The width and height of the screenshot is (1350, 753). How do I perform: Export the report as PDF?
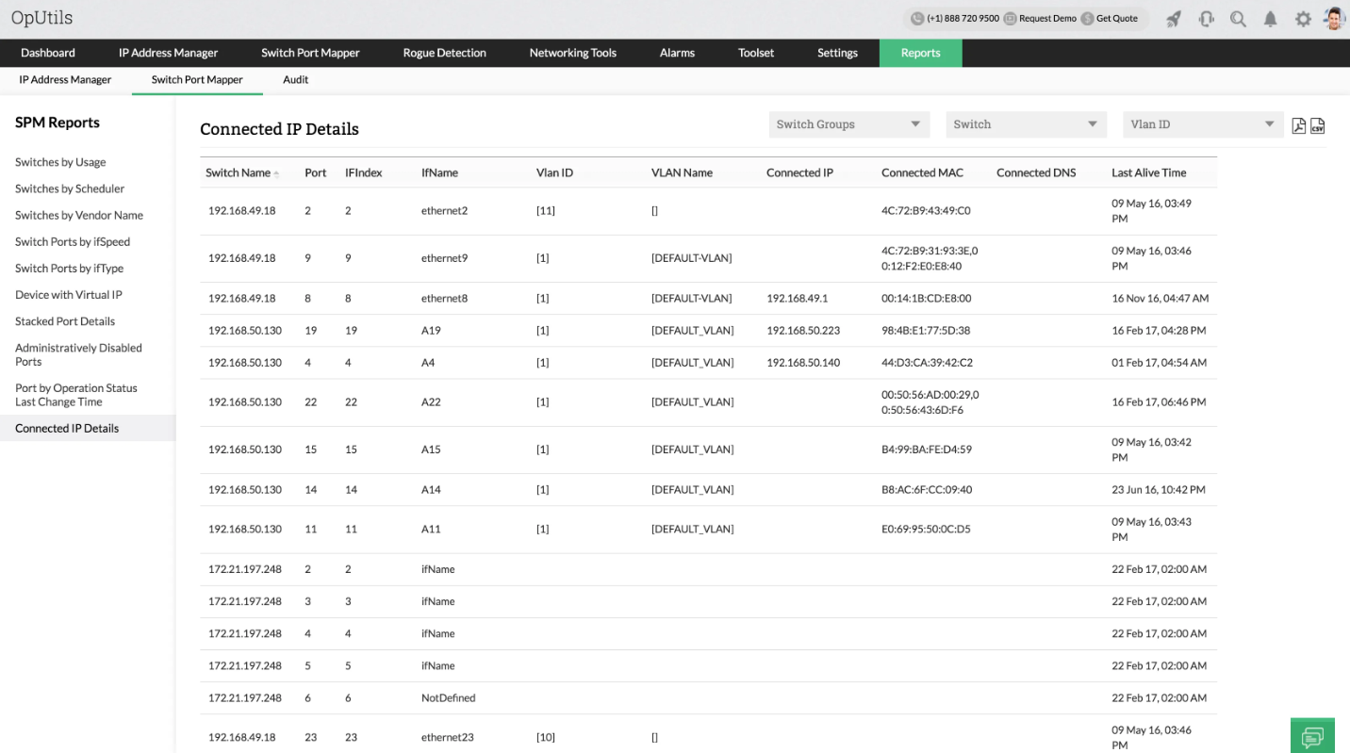[x=1298, y=125]
